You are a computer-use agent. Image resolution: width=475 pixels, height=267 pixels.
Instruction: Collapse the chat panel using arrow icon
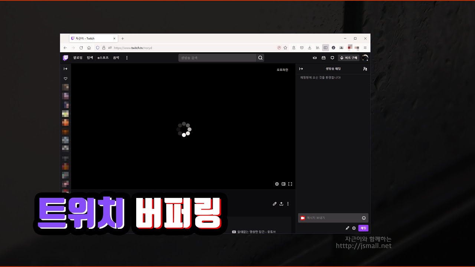tap(301, 69)
